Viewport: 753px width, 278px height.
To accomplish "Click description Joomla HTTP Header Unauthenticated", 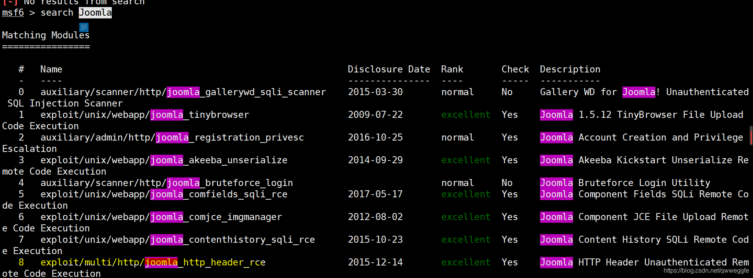I will click(633, 262).
